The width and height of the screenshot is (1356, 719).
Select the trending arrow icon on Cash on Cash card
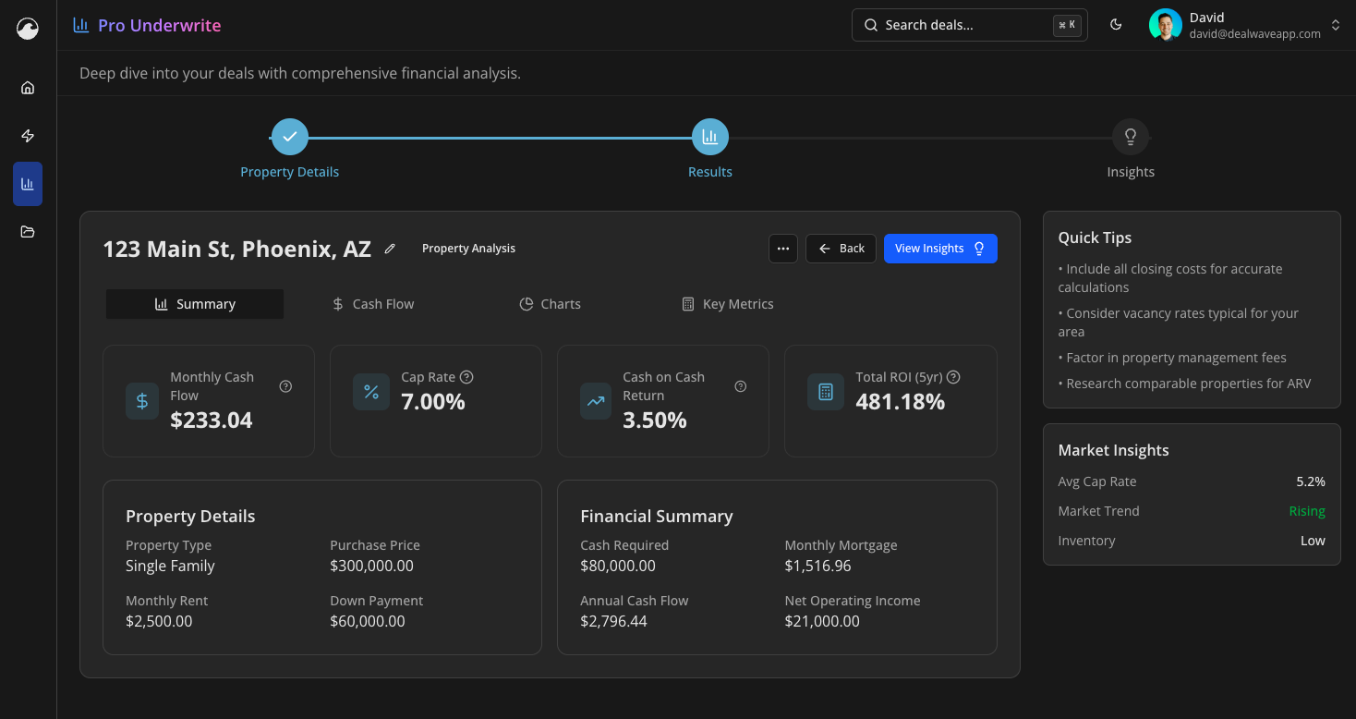[x=596, y=401]
